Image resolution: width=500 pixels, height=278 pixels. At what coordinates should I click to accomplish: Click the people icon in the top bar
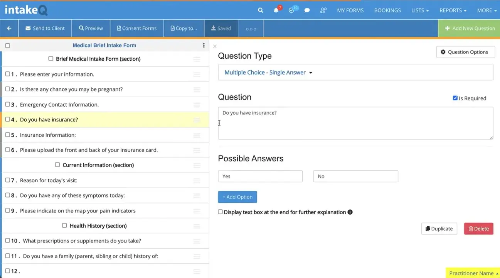tap(323, 10)
